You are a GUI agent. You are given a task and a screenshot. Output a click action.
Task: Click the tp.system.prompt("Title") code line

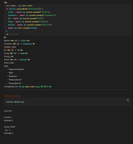[29, 12]
